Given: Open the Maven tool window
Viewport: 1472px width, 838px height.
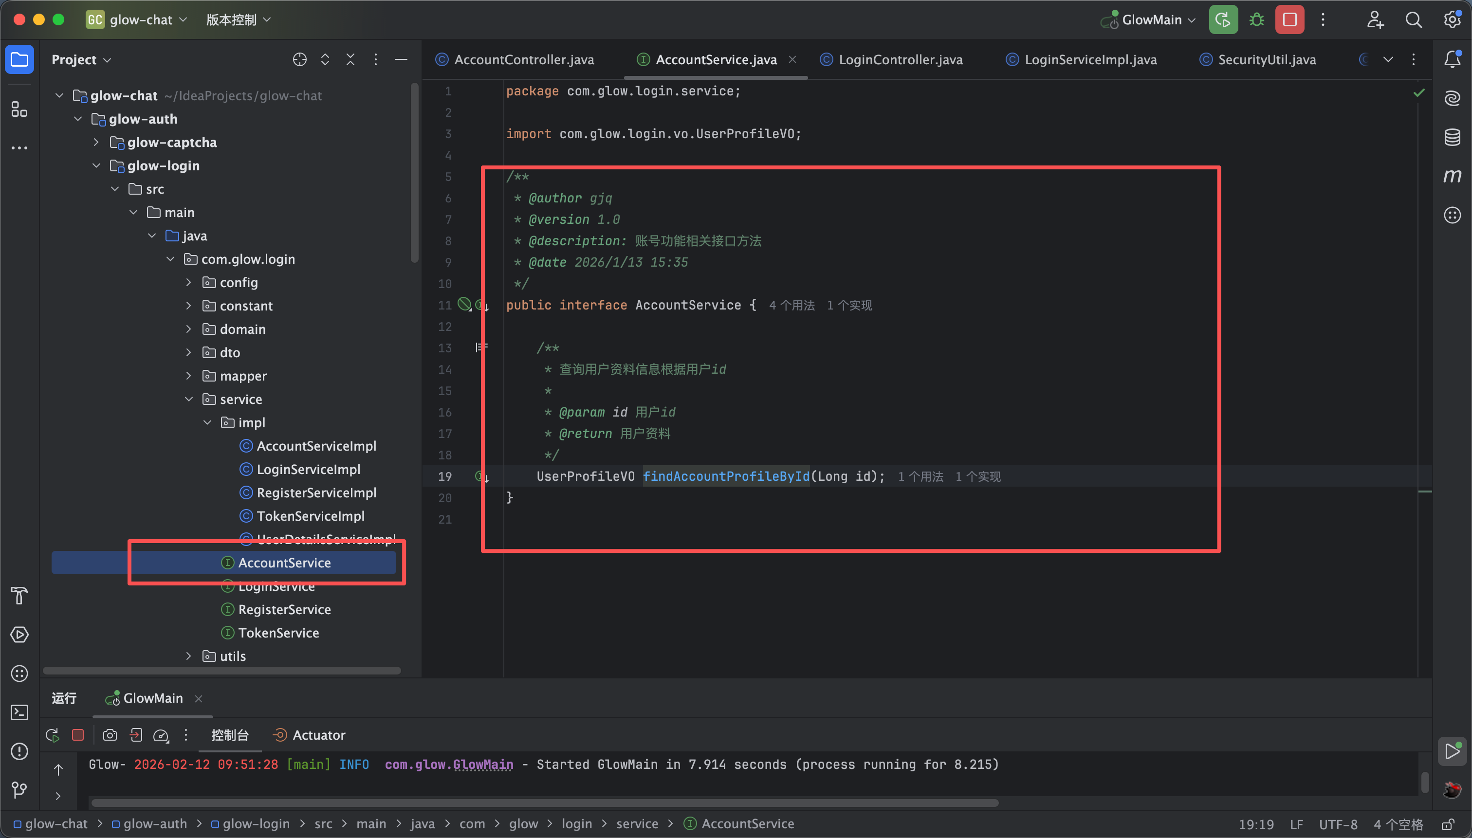Looking at the screenshot, I should 1452,176.
